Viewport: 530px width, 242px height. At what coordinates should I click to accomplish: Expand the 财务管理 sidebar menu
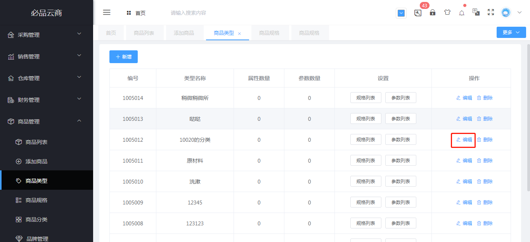point(47,100)
